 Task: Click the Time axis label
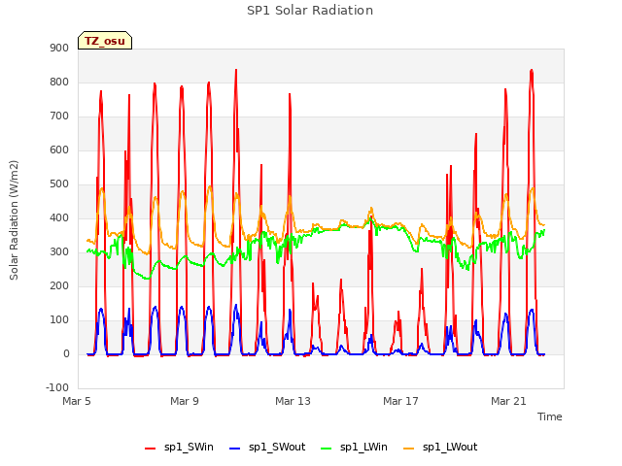[x=550, y=416]
